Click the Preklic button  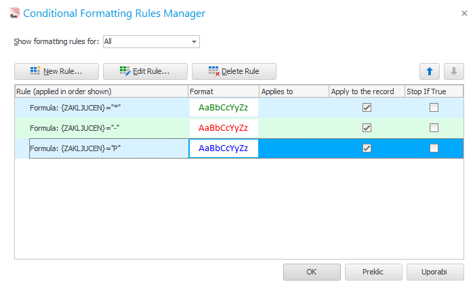tap(373, 272)
